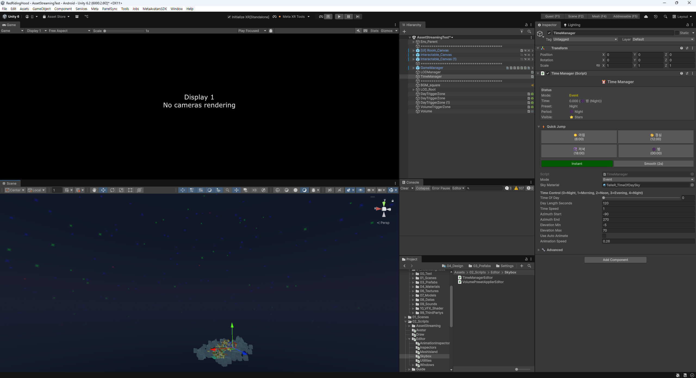Screen dimensions: 696x378
Task: Click the cloud services icon
Action: pos(646,17)
